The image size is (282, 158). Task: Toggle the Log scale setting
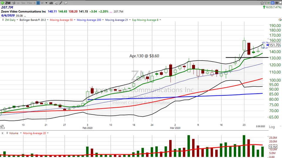pos(272,127)
